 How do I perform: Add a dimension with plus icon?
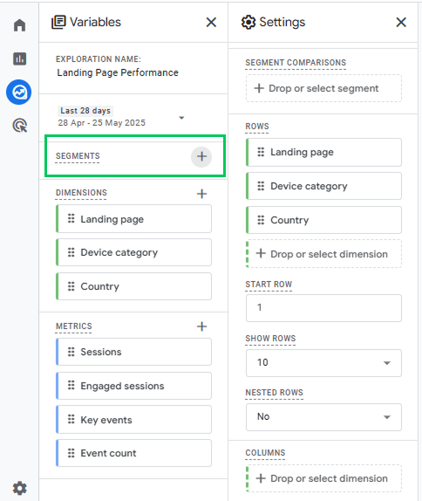click(x=201, y=194)
